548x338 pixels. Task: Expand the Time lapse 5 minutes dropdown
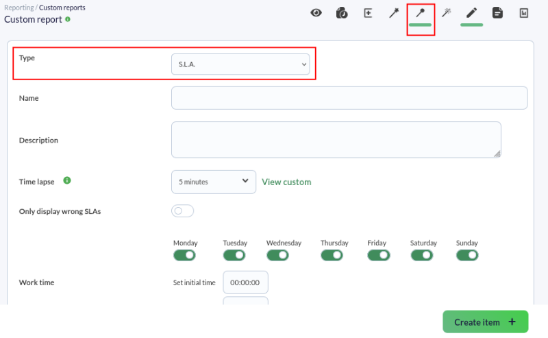point(214,182)
